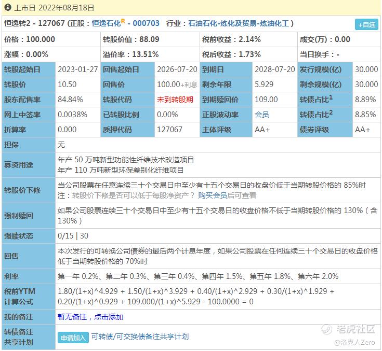Open 可转债/可交换债备注共享计划 link
382x351 pixels.
(x=140, y=336)
